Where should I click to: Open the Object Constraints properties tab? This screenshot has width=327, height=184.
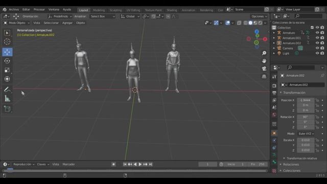[x=274, y=148]
